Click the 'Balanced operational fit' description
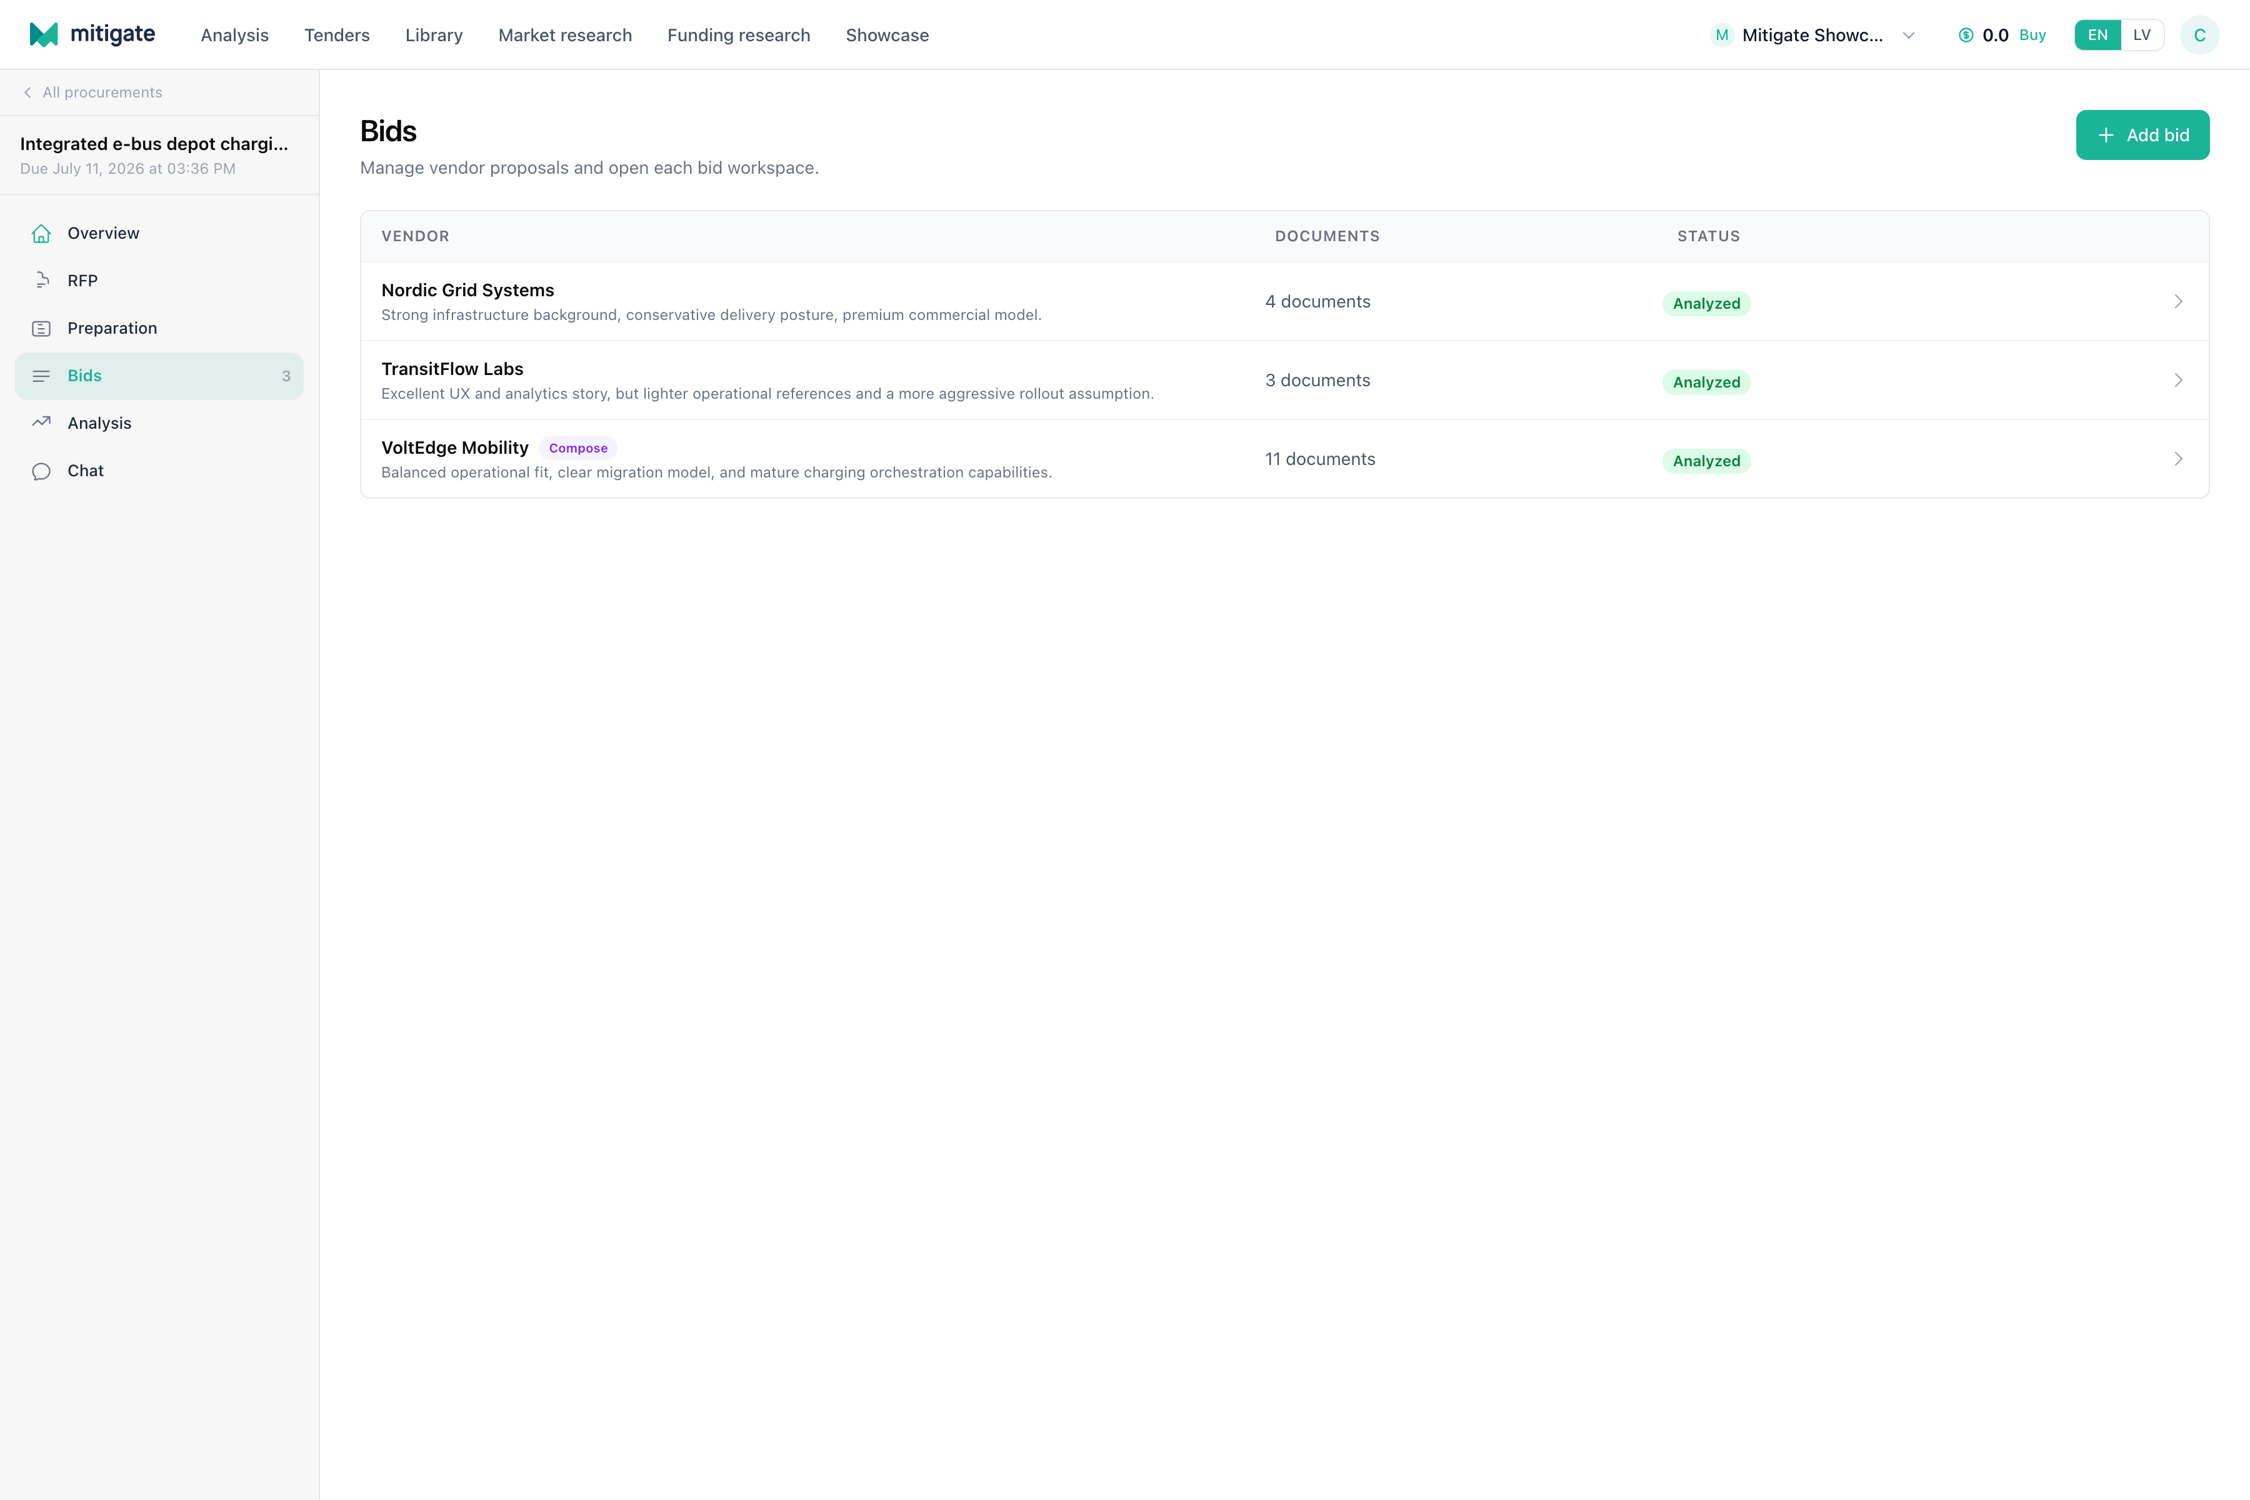This screenshot has width=2250, height=1500. [716, 472]
